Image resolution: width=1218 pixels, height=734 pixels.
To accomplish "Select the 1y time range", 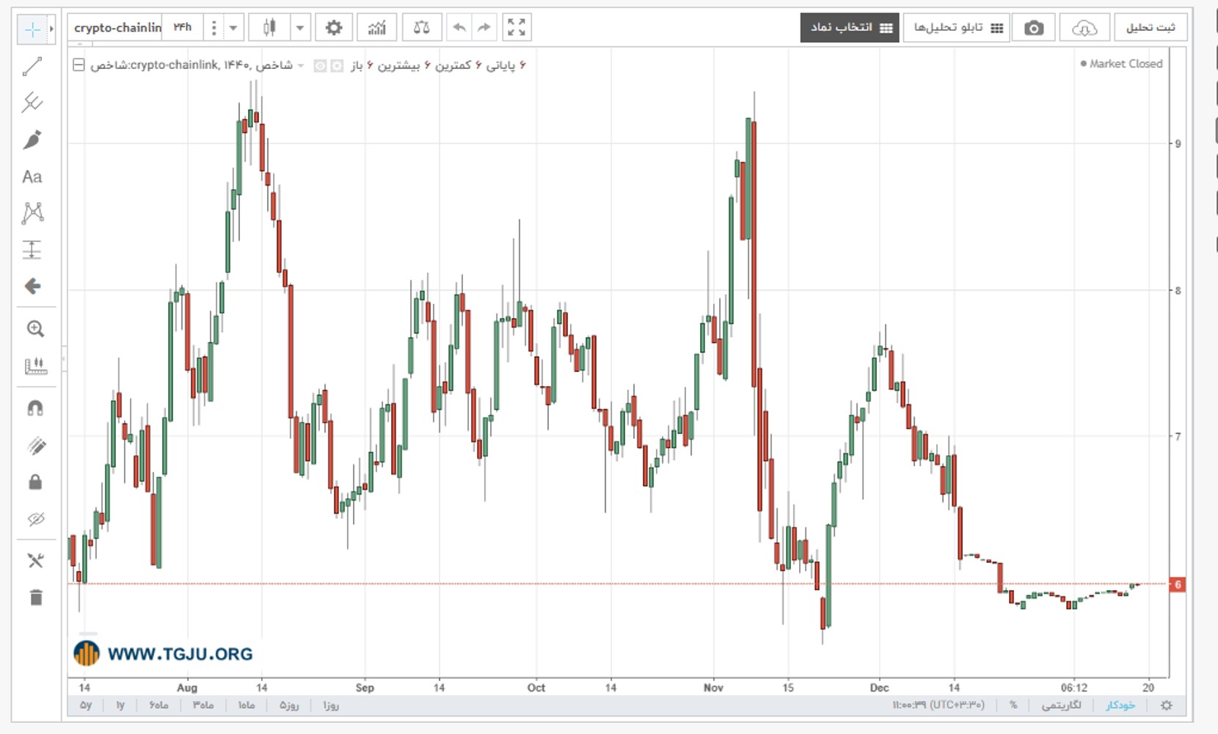I will click(x=120, y=705).
